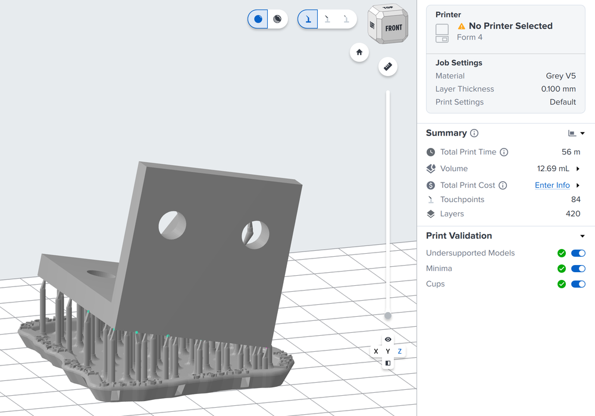The width and height of the screenshot is (595, 416).
Task: Select the translucent view mode button
Action: [x=277, y=19]
